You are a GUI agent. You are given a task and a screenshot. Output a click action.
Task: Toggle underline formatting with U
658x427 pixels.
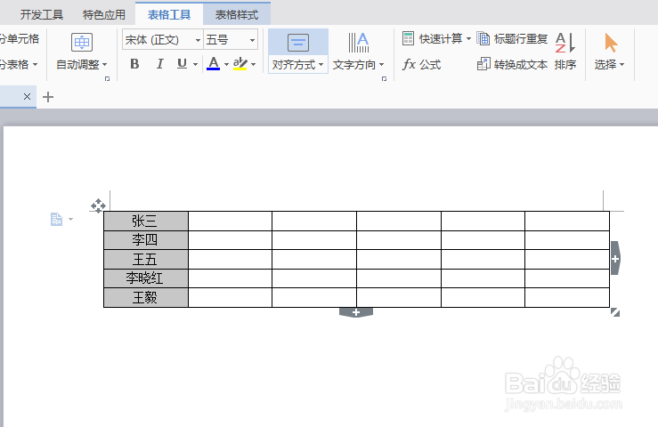[182, 64]
